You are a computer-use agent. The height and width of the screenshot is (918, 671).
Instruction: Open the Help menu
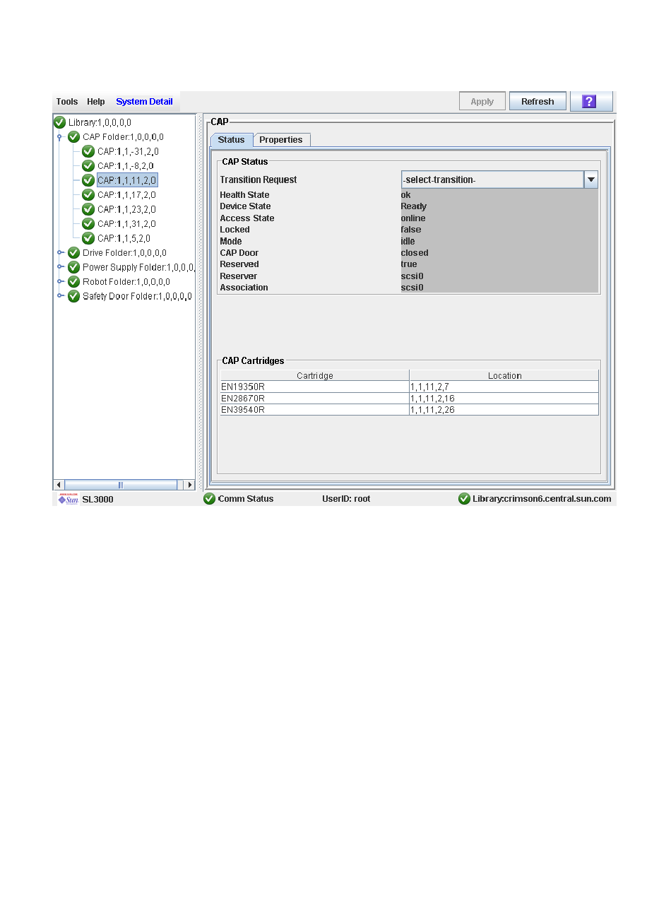point(96,102)
